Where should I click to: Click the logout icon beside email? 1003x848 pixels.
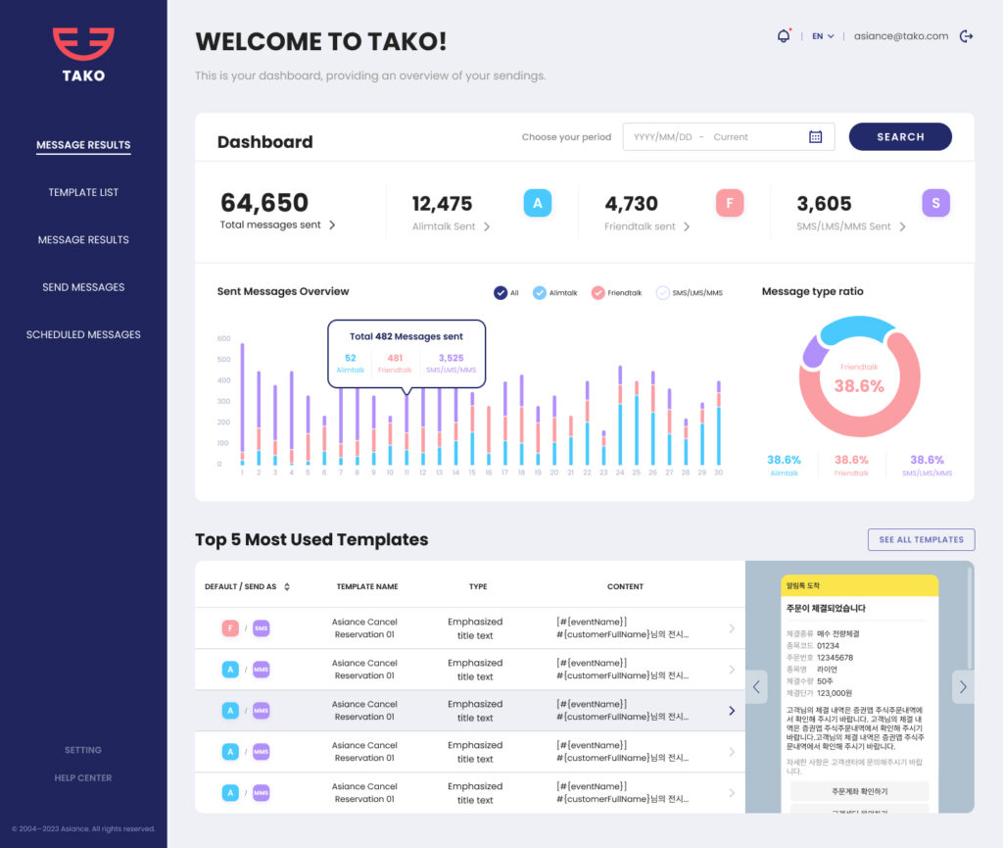click(967, 36)
